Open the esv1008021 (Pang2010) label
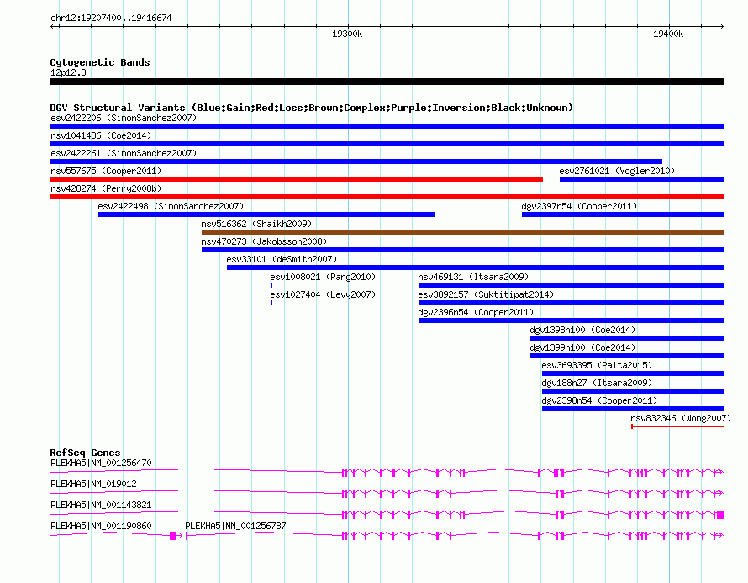The image size is (748, 583). tap(323, 277)
